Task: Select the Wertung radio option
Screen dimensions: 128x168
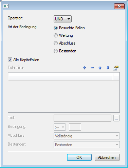Action: pyautogui.click(x=56, y=35)
